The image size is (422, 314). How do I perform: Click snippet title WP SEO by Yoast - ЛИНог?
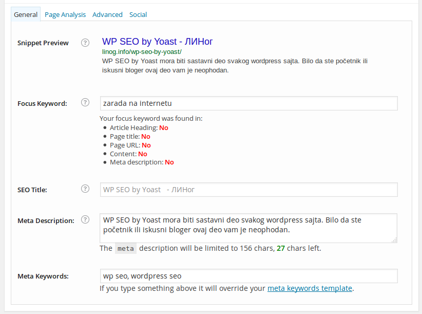point(157,42)
